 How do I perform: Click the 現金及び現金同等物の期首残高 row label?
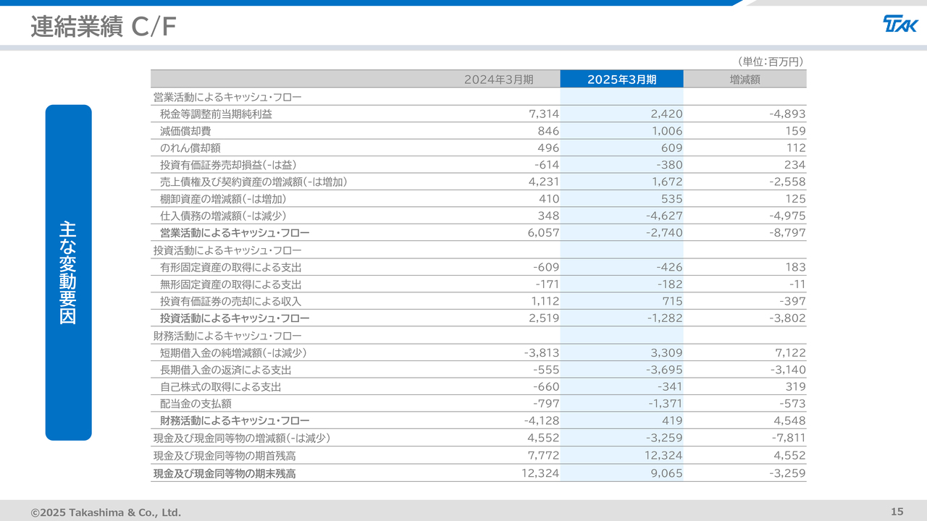tap(225, 456)
